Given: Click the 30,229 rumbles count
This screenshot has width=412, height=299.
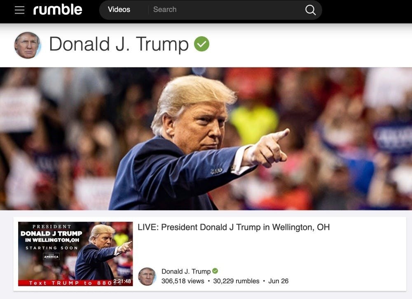Looking at the screenshot, I should [x=236, y=281].
